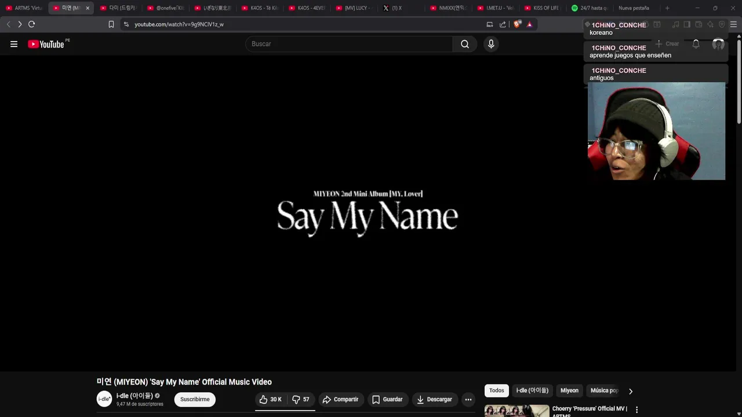This screenshot has height=417, width=742.
Task: Click the Descargar button
Action: 435,400
